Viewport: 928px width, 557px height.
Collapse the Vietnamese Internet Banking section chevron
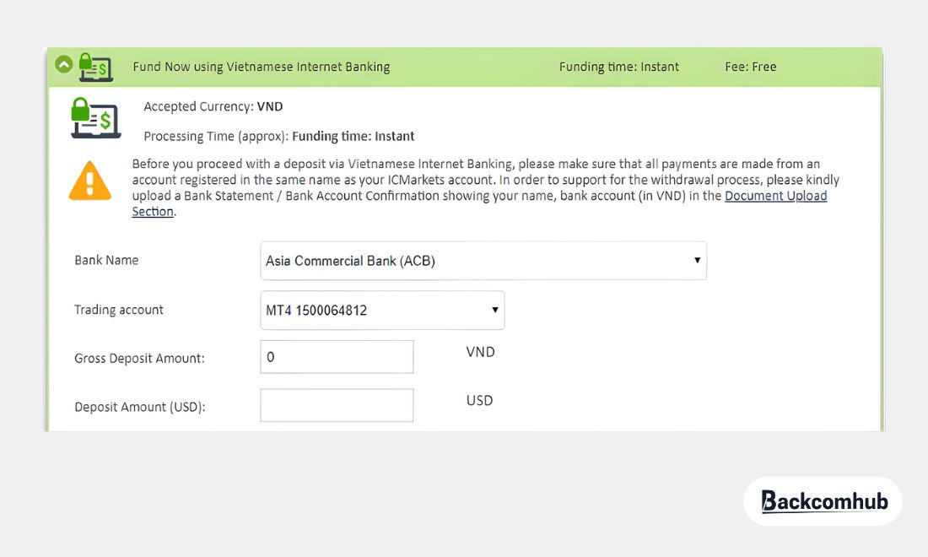coord(64,63)
